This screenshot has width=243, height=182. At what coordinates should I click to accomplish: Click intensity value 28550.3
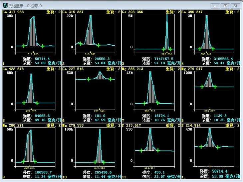[x=102, y=59]
